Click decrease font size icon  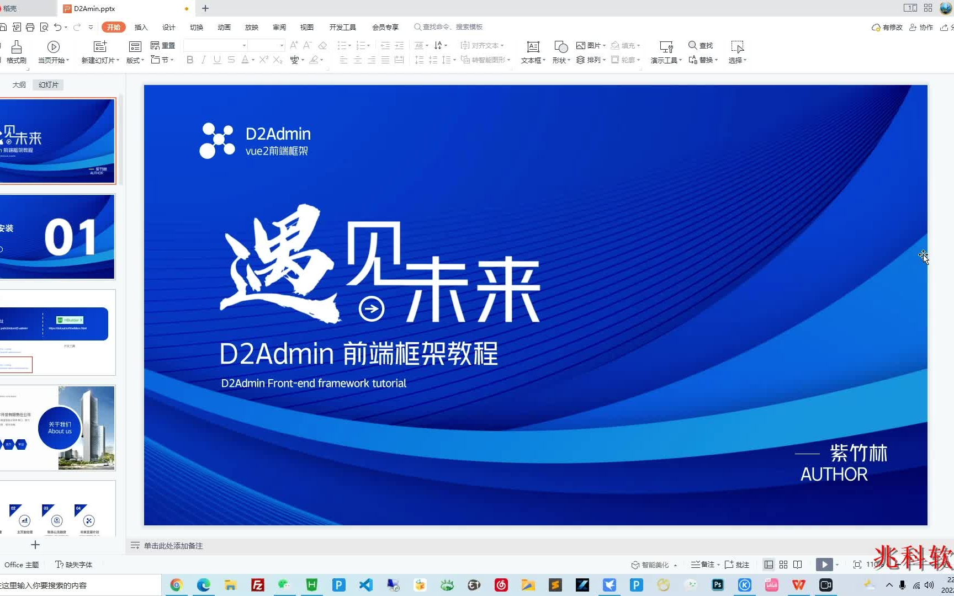[x=308, y=45]
